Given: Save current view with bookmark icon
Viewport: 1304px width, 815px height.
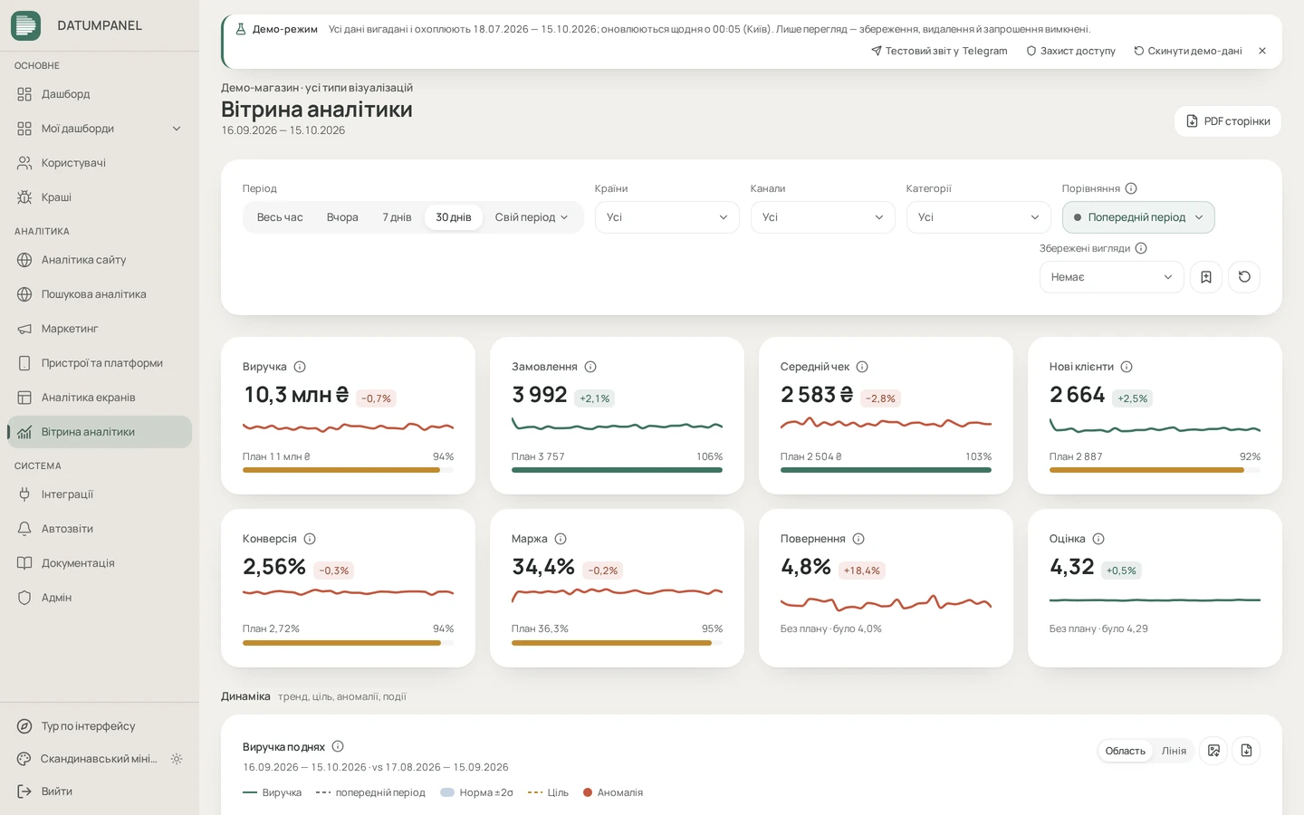Looking at the screenshot, I should (x=1206, y=277).
